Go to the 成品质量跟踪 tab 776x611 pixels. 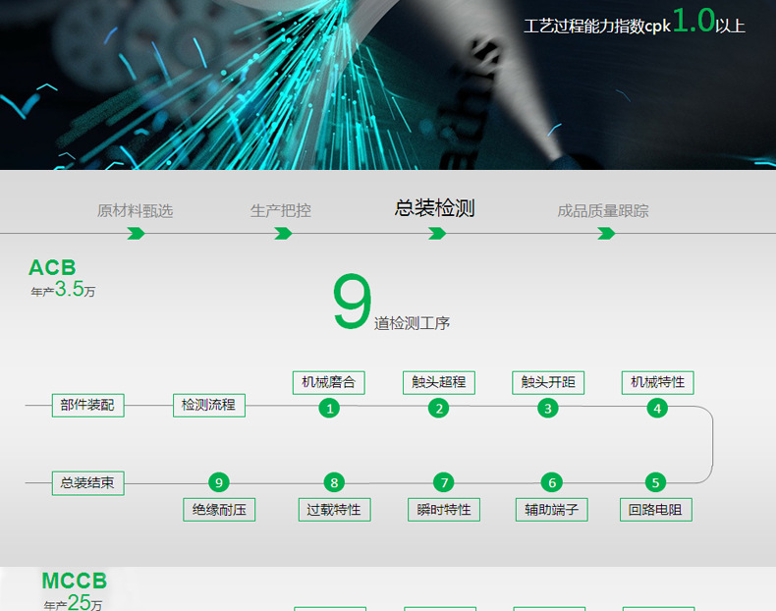603,211
